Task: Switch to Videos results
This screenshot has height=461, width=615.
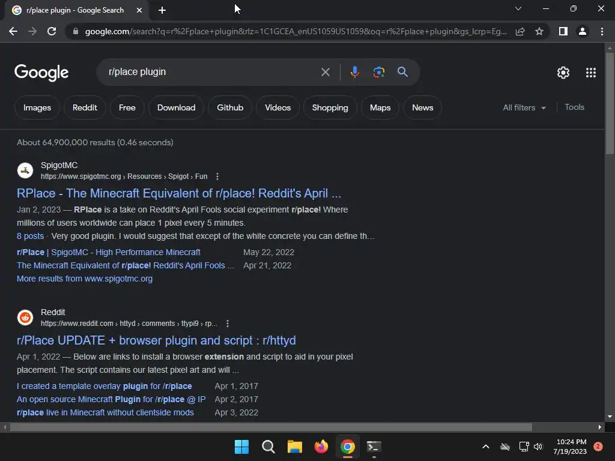Action: pos(277,107)
